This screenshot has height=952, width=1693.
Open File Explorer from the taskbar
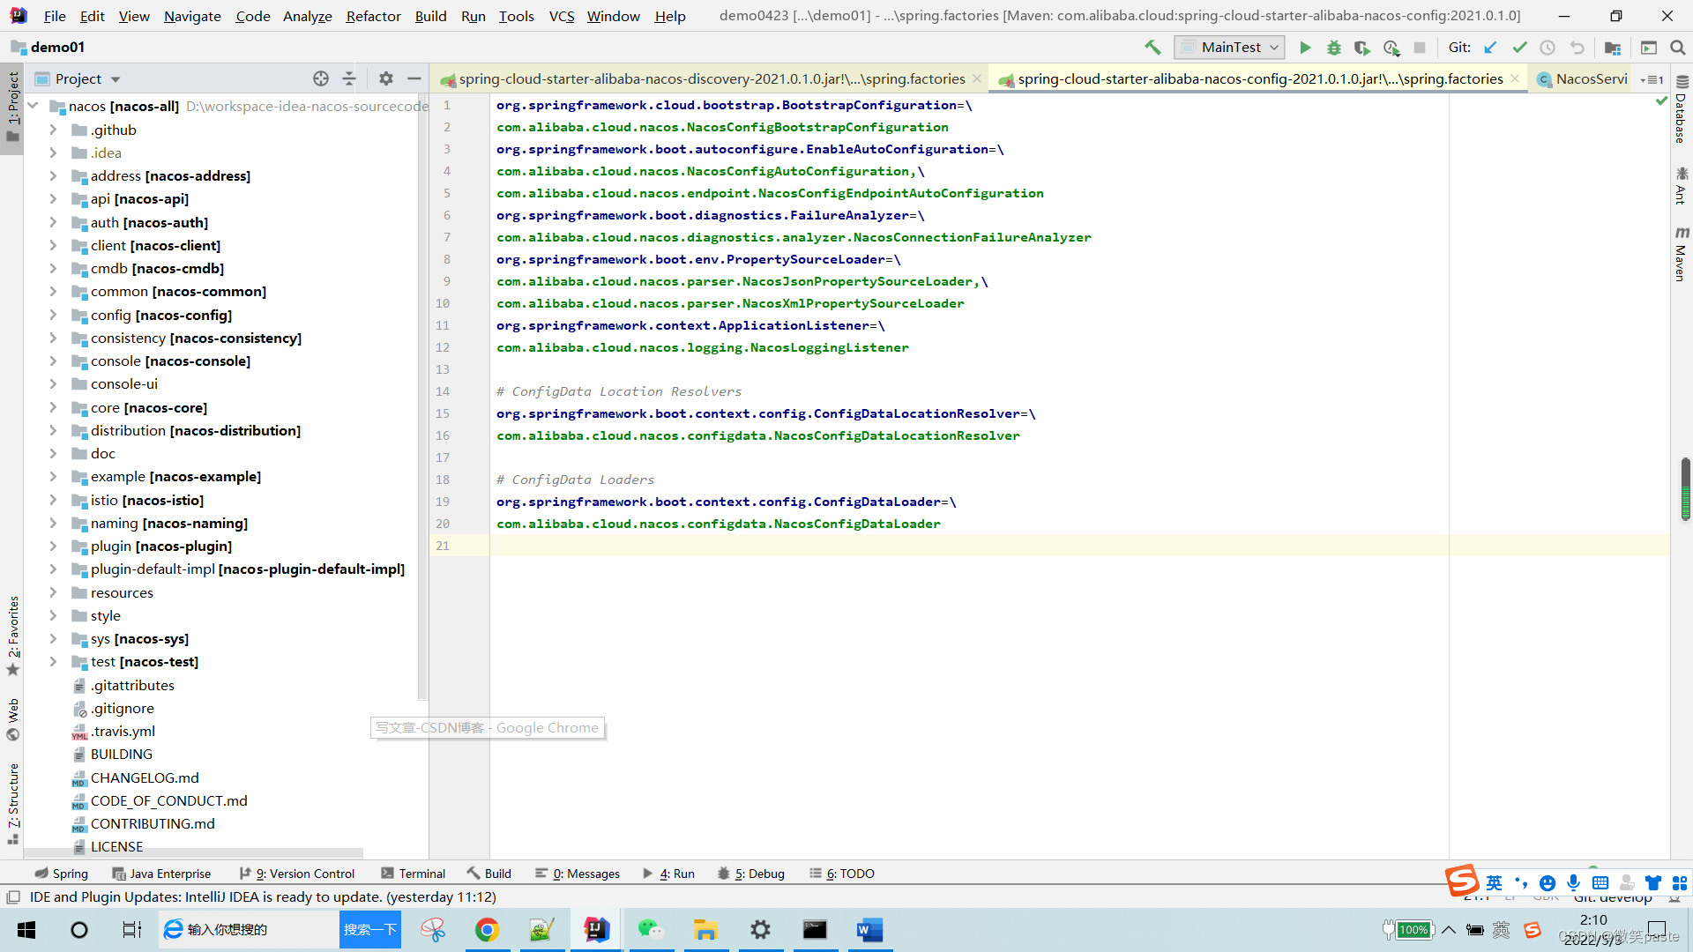705,930
